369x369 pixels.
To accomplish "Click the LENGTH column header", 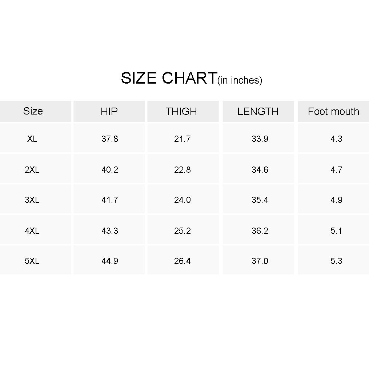I will [x=258, y=112].
